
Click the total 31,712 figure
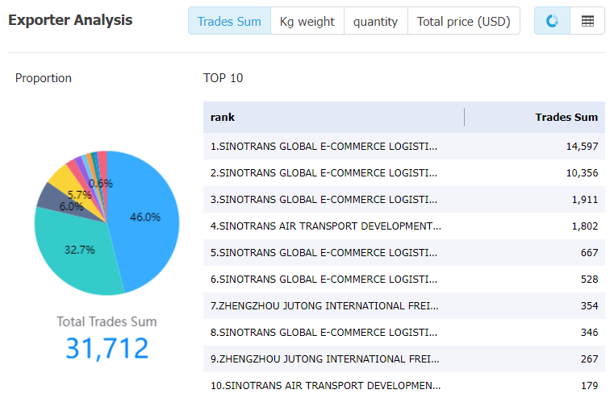[107, 348]
